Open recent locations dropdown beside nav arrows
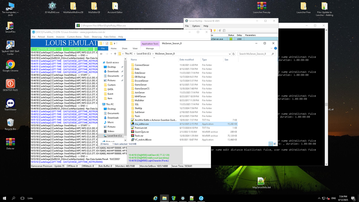Image resolution: width=359 pixels, height=202 pixels. point(111,54)
